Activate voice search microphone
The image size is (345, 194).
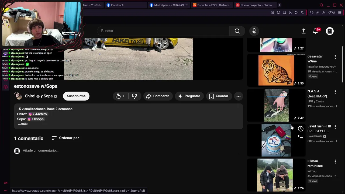click(x=254, y=31)
